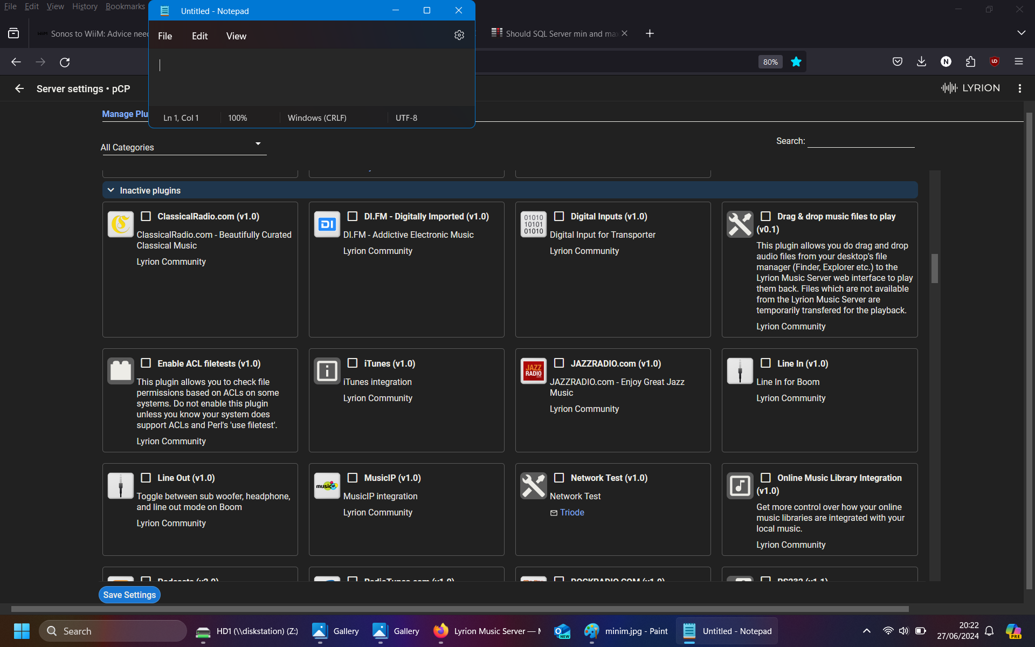Open Notepad Edit menu
This screenshot has height=647, width=1035.
[x=199, y=36]
